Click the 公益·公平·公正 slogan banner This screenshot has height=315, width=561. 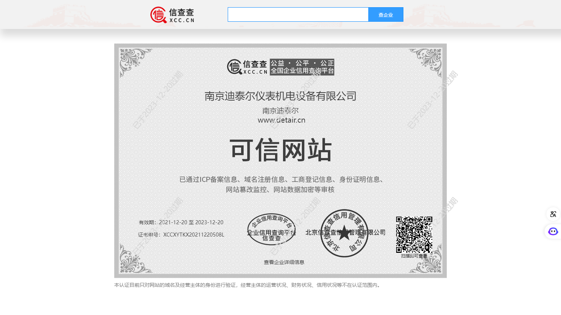[302, 67]
